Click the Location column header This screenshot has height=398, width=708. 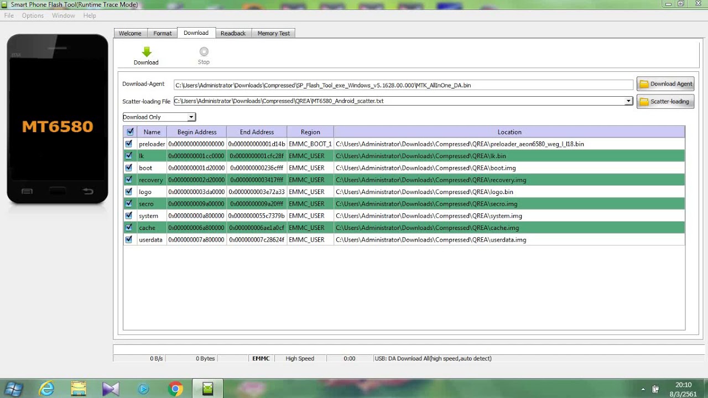509,132
